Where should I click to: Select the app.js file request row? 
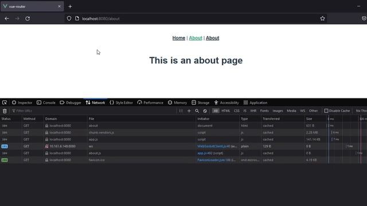(183, 140)
